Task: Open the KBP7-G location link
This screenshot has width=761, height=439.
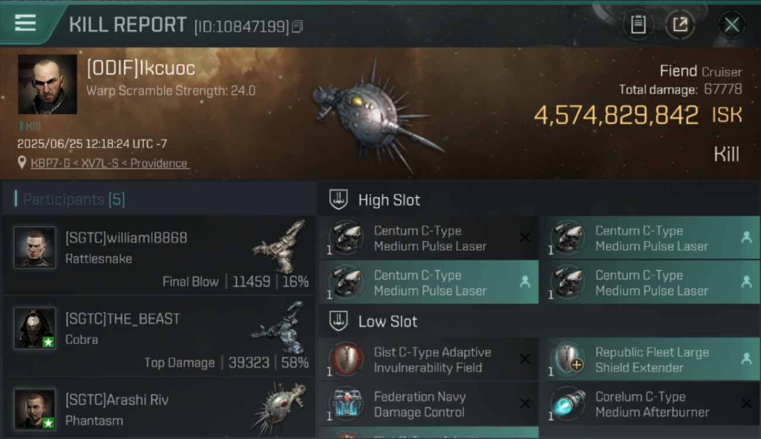Action: [109, 163]
